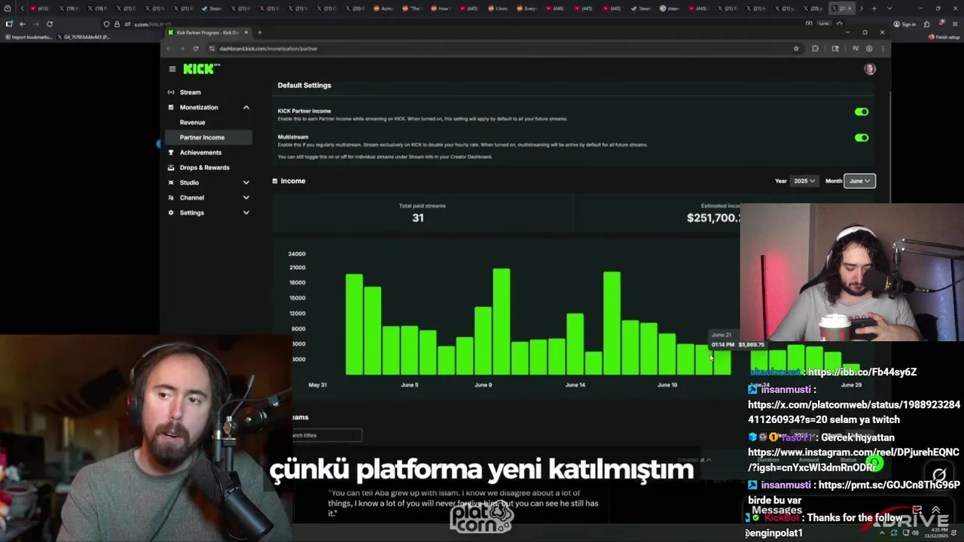Close the Kick Partner Program tab

coord(246,32)
